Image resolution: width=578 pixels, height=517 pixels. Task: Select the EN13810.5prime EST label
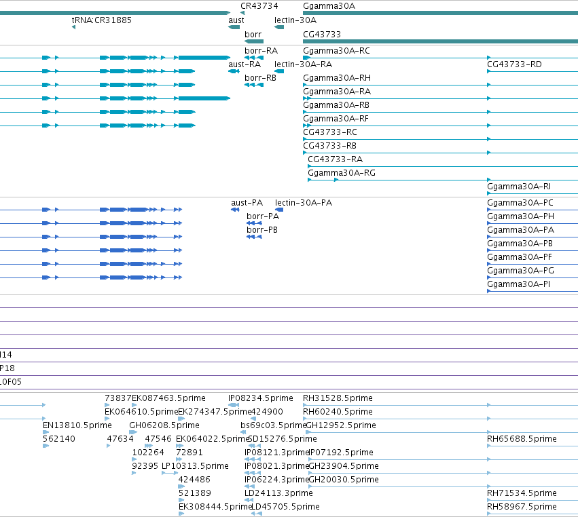[77, 425]
